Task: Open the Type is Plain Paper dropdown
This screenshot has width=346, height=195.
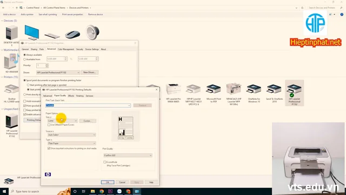Action: [72, 143]
